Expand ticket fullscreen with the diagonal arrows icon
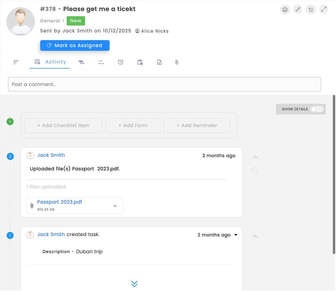The height and width of the screenshot is (291, 336). (323, 9)
